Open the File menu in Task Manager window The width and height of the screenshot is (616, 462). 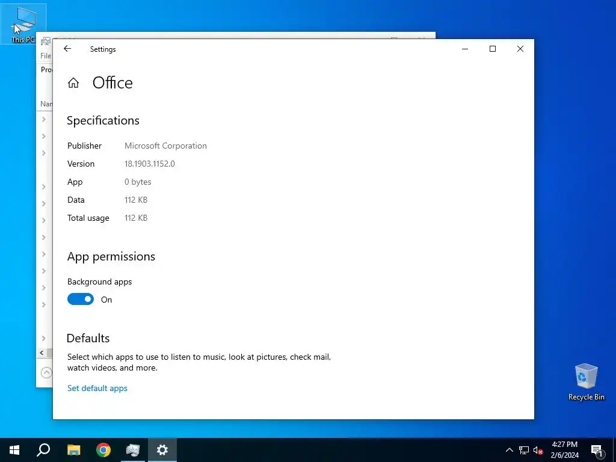pos(46,56)
